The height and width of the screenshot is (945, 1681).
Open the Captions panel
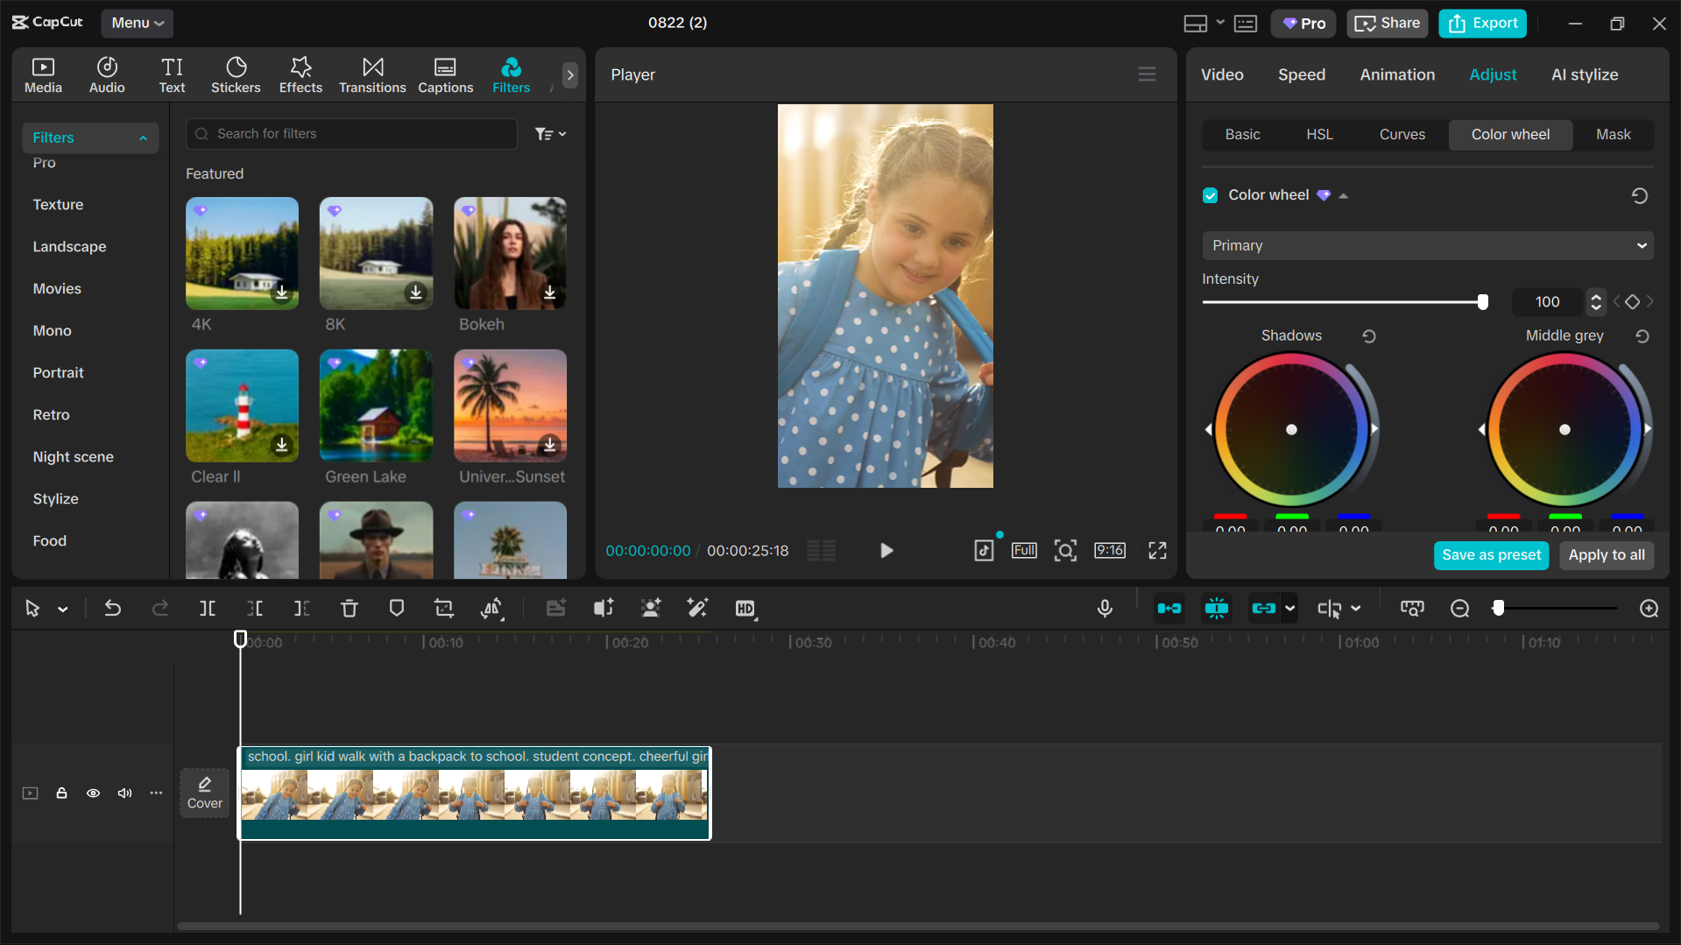point(445,74)
